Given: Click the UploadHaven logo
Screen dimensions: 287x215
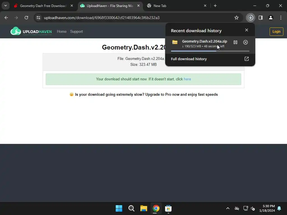Looking at the screenshot, I should point(31,31).
